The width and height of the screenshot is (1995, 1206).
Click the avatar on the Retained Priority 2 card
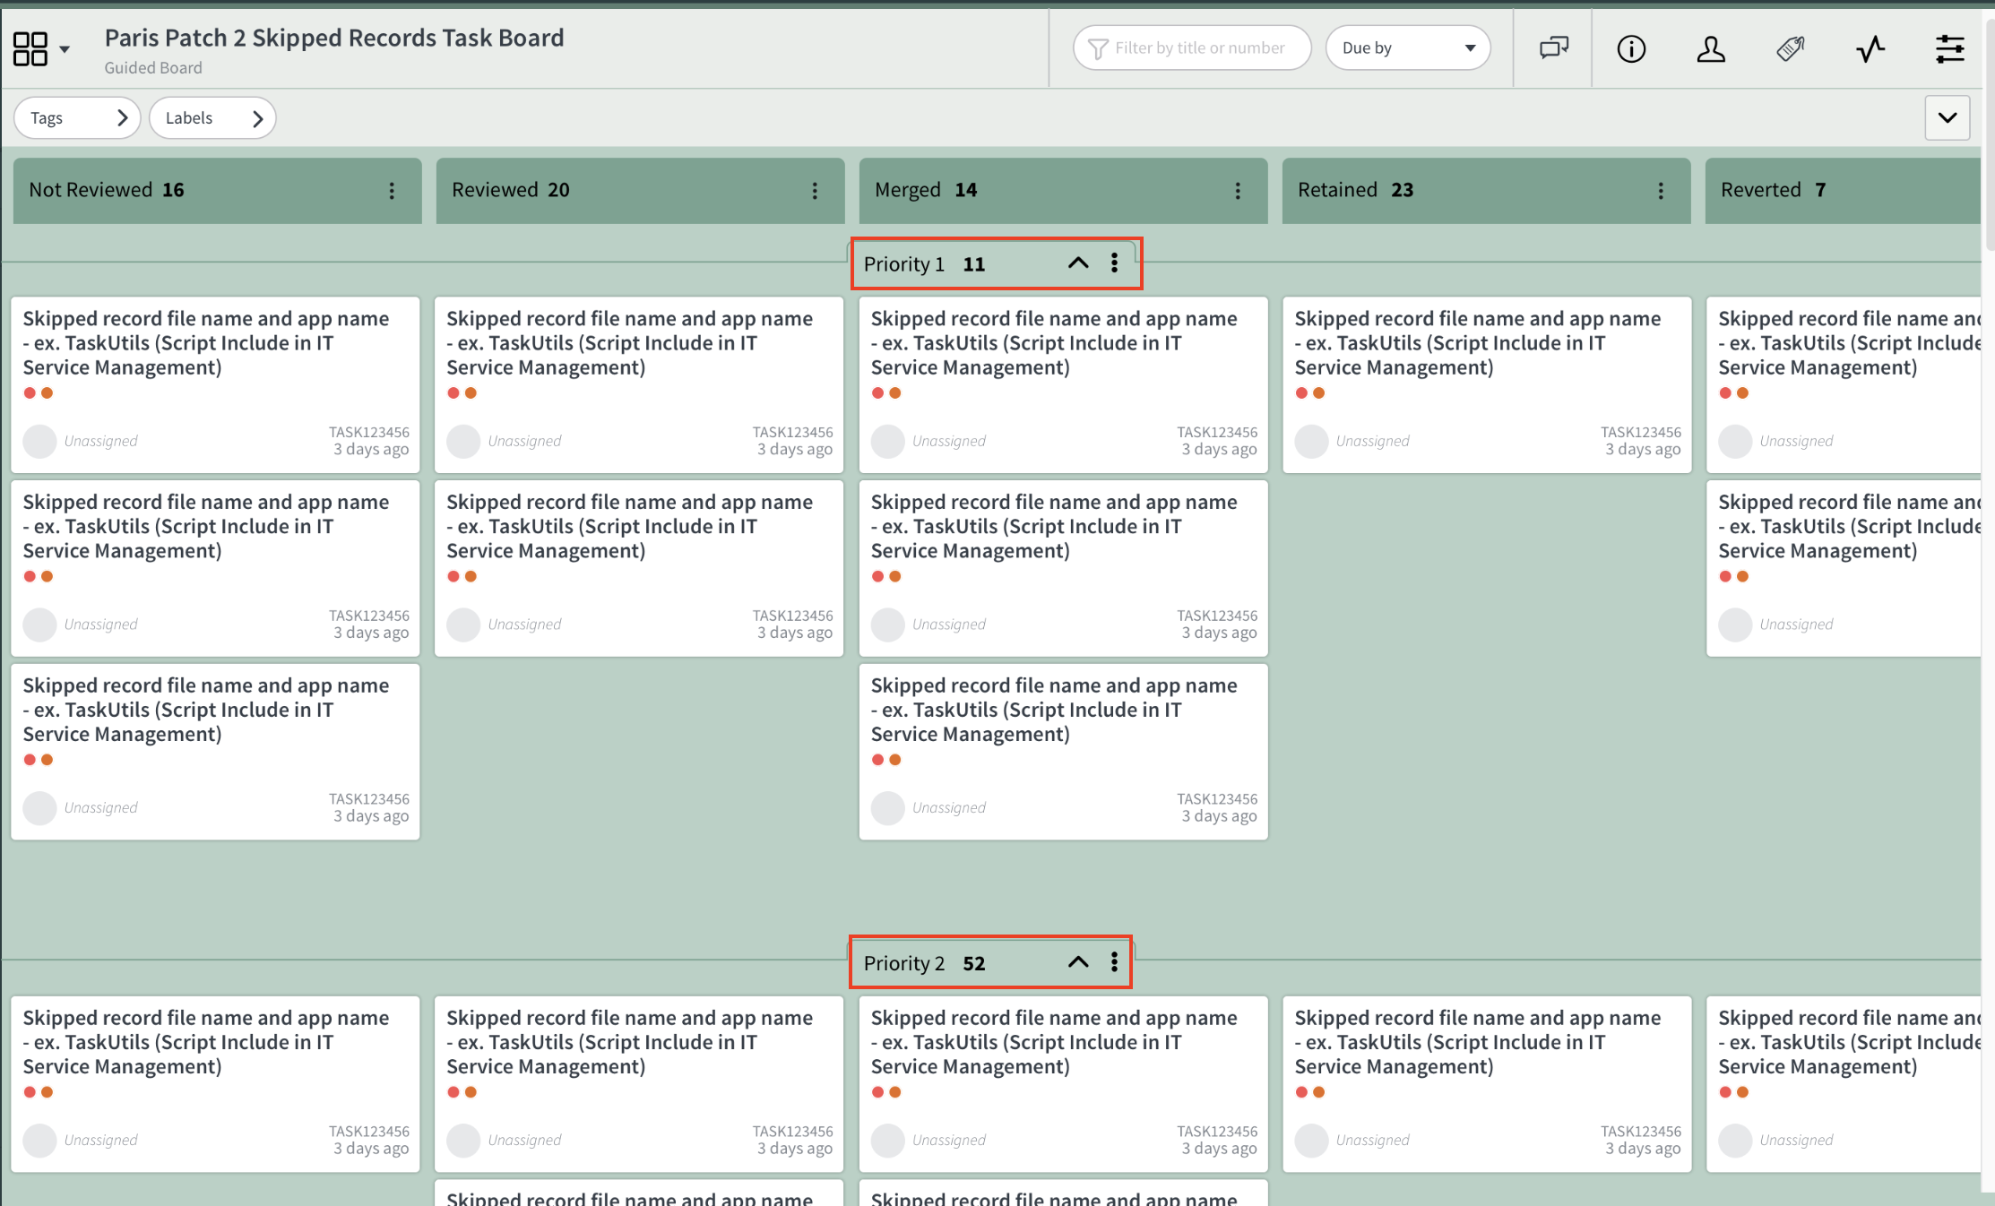[1311, 1140]
